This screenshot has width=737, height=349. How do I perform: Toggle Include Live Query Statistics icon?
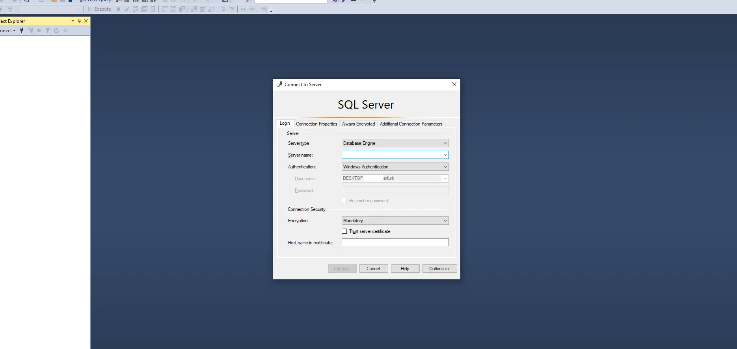point(173,9)
